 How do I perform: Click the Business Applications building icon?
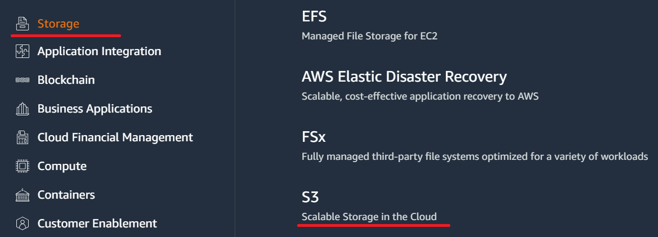click(23, 109)
